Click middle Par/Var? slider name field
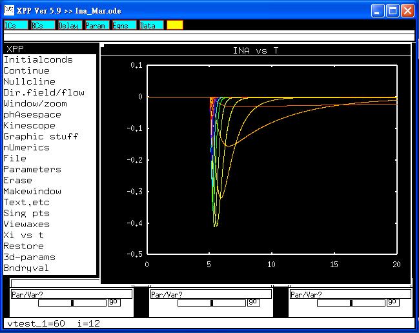The height and width of the screenshot is (333, 419). click(x=211, y=294)
